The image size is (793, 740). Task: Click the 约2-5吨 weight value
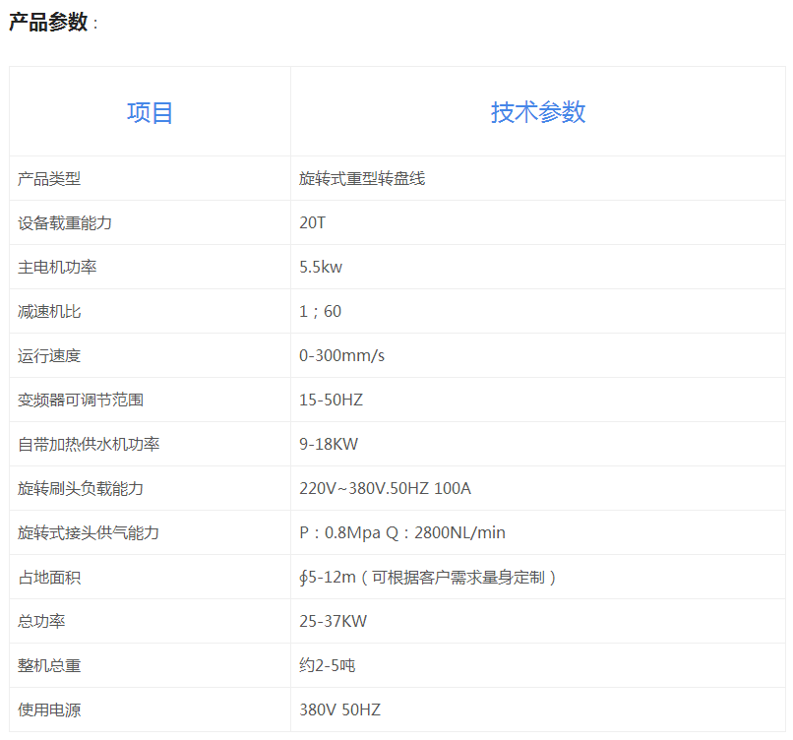pos(327,666)
